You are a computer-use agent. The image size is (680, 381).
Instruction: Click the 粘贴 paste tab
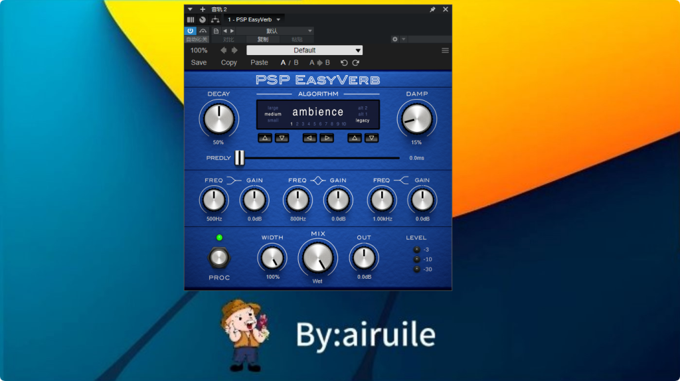point(297,39)
